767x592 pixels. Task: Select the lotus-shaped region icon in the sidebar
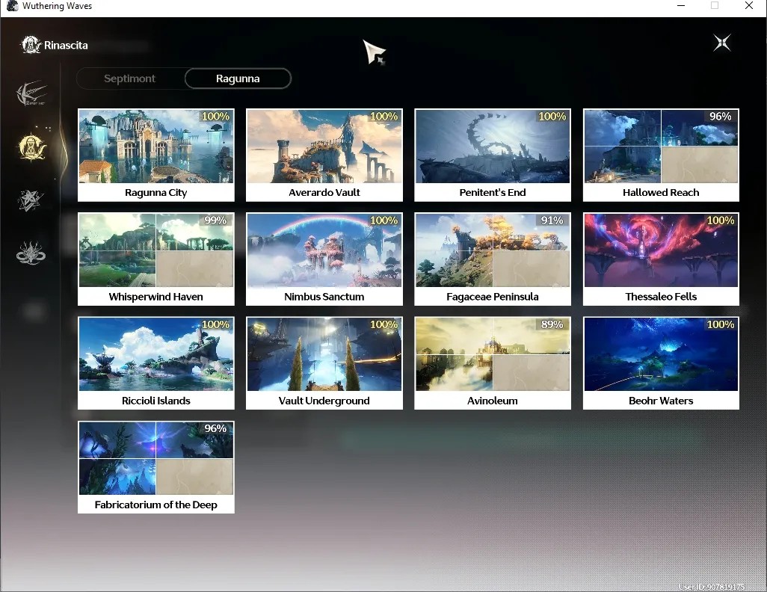[31, 253]
